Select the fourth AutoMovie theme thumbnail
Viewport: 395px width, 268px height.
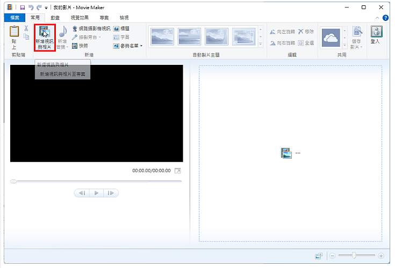(244, 36)
